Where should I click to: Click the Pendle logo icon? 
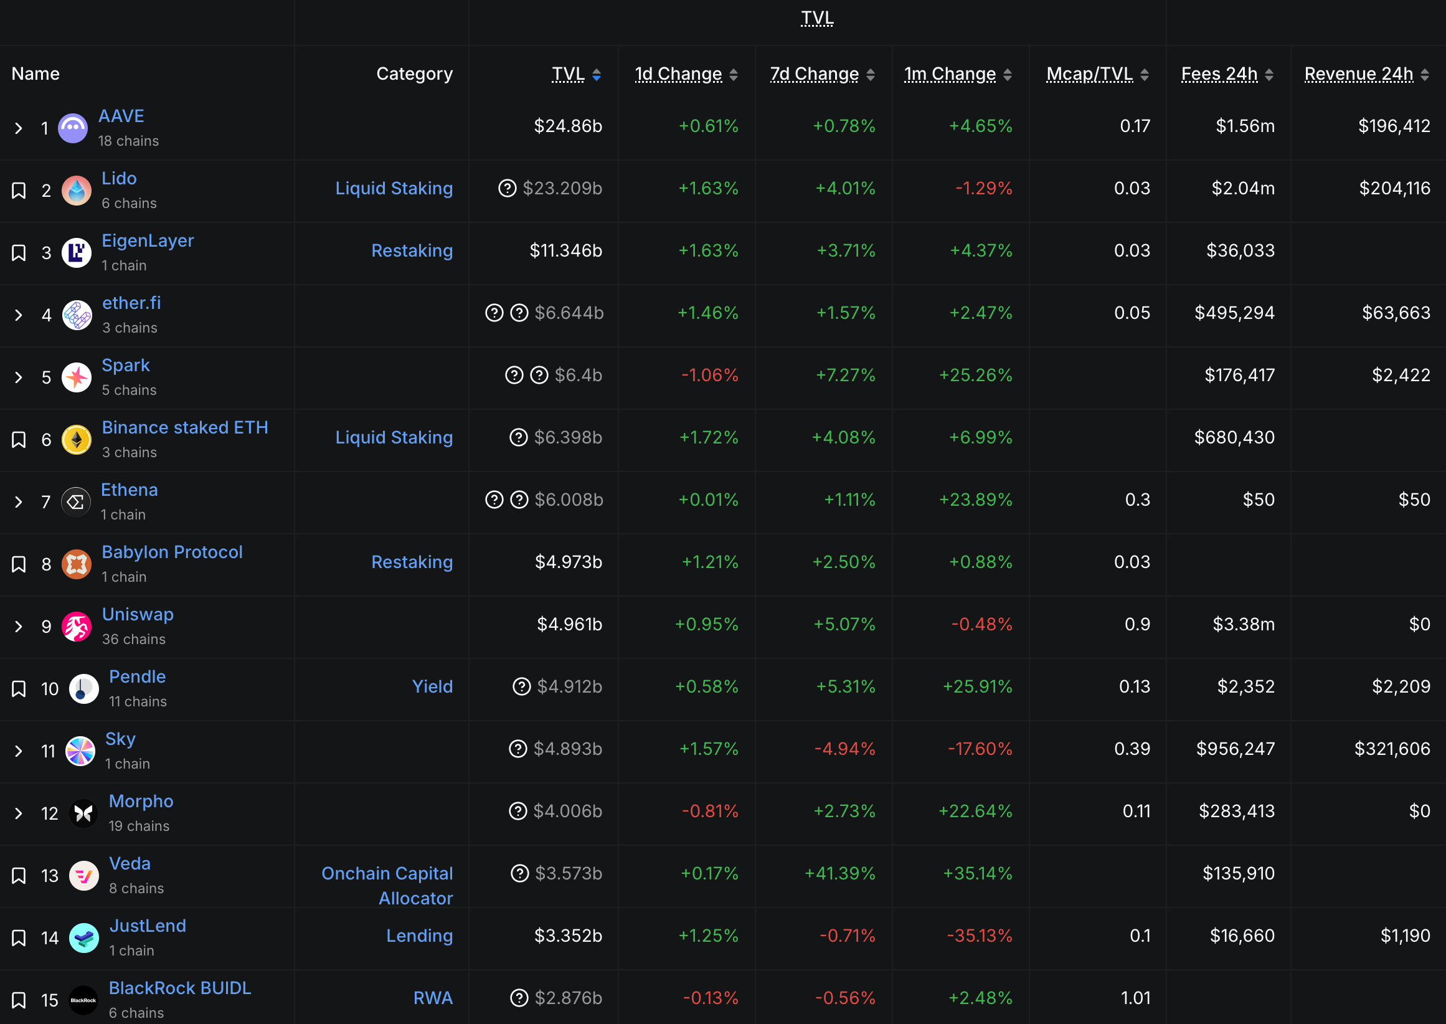[83, 688]
